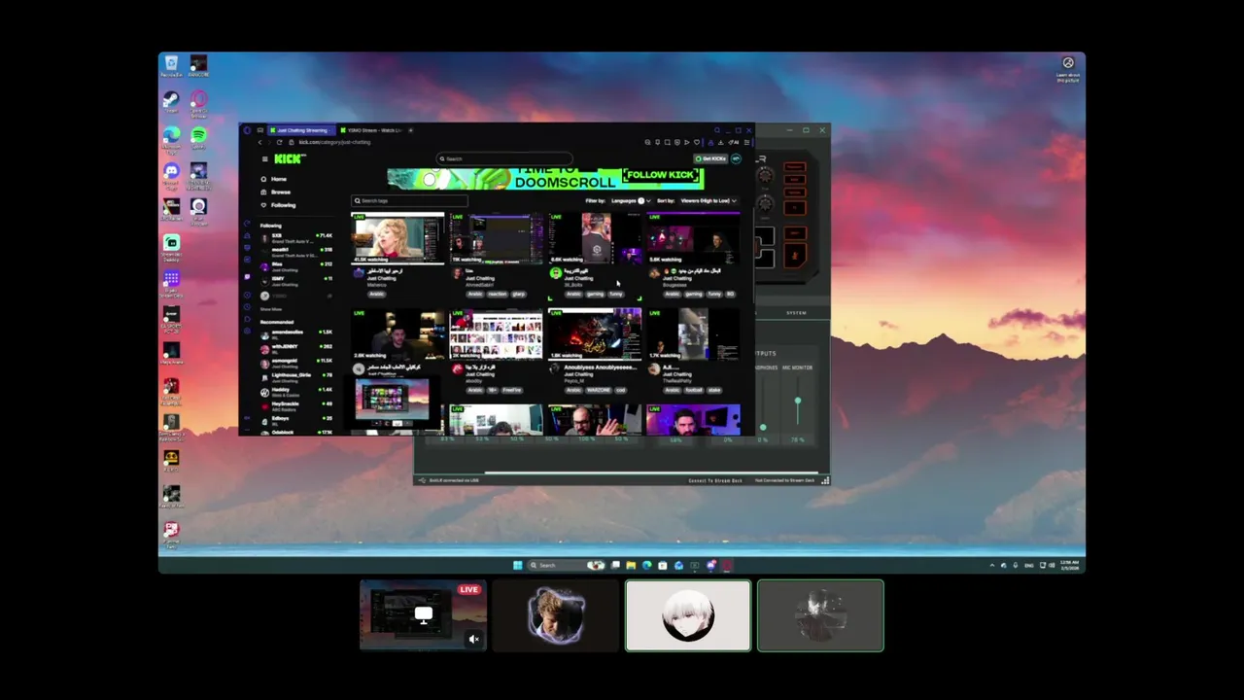1244x700 pixels.
Task: Open a new browser tab
Action: pos(411,130)
